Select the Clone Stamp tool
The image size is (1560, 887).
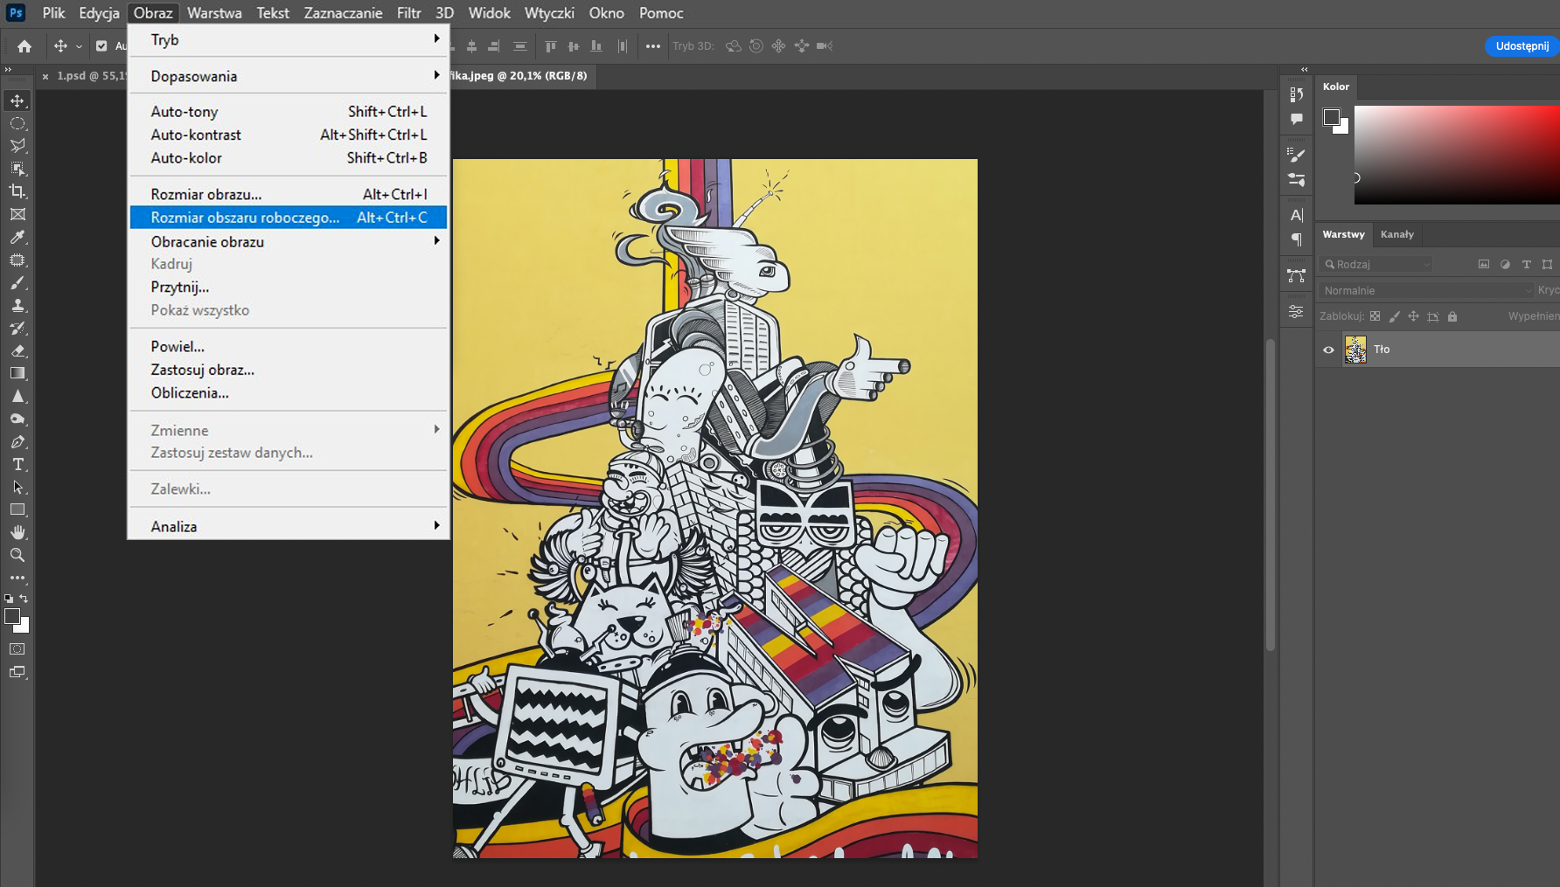click(17, 305)
